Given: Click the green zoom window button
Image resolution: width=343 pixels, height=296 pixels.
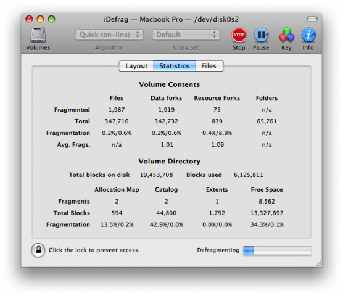Looking at the screenshot, I should pyautogui.click(x=51, y=19).
